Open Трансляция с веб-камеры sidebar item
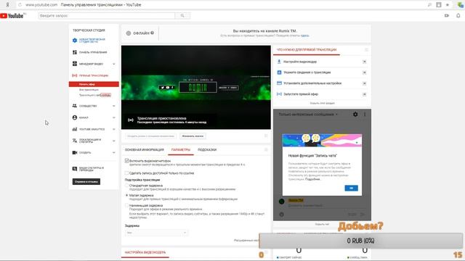This screenshot has height=261, width=465. (x=95, y=95)
